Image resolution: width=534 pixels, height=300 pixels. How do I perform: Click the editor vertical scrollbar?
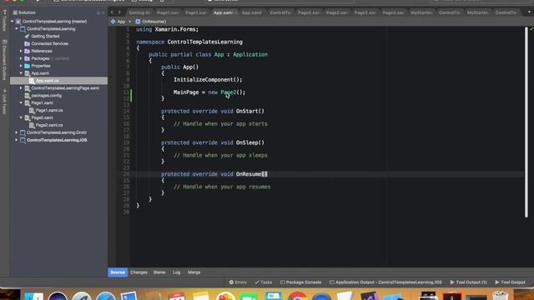pos(526,122)
